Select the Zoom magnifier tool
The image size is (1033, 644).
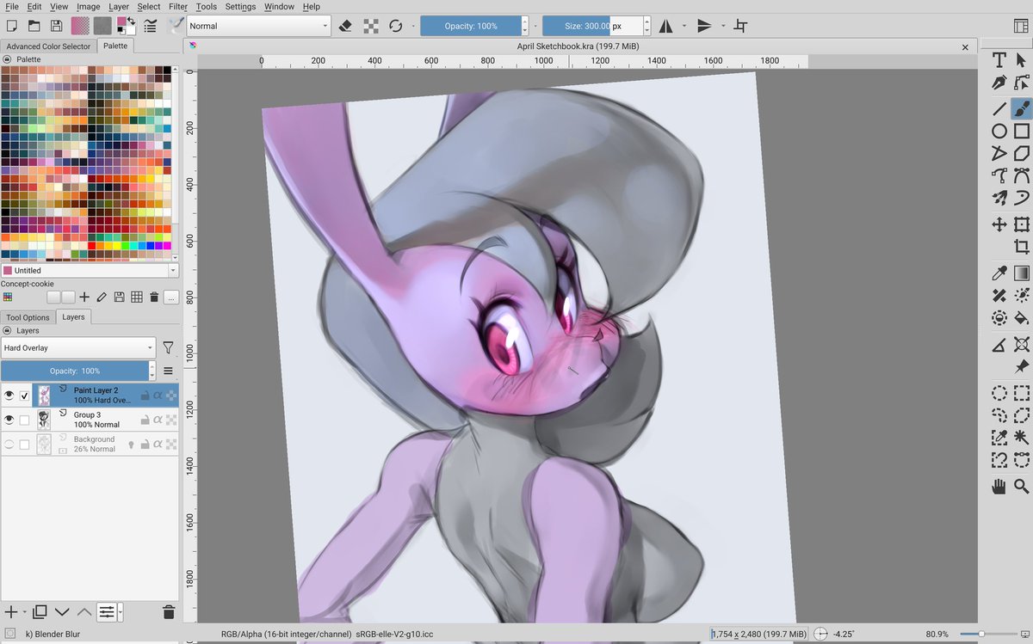click(x=1021, y=487)
